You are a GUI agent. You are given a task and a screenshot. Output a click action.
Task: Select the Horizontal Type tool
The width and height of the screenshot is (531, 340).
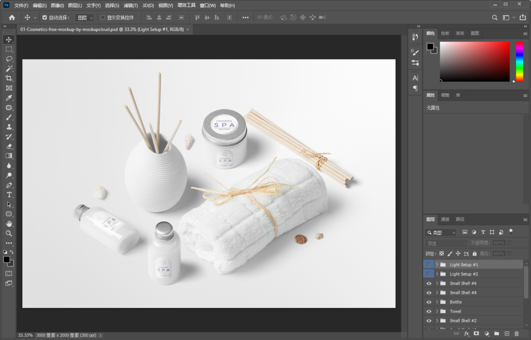pyautogui.click(x=9, y=195)
